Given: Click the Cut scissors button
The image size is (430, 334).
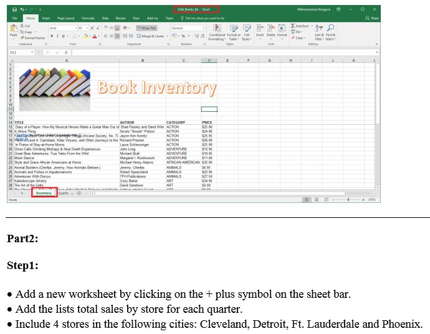Looking at the screenshot, I should pyautogui.click(x=25, y=26).
